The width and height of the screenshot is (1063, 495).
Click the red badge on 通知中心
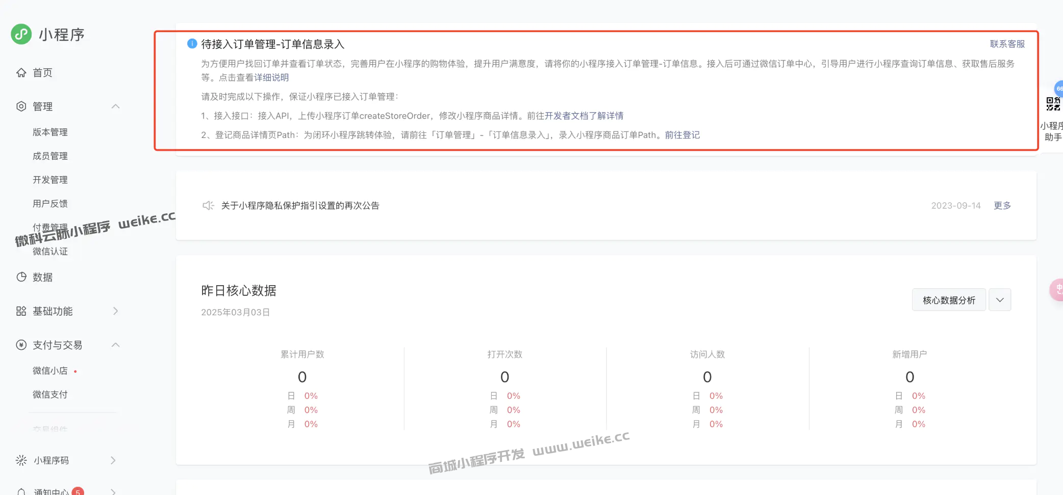click(78, 491)
